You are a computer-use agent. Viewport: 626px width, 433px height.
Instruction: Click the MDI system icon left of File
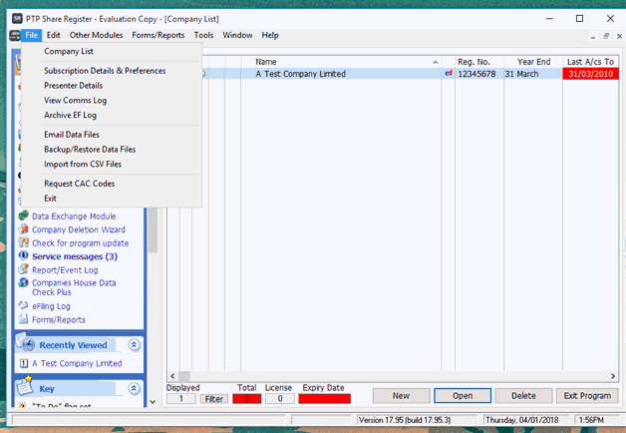(x=15, y=35)
